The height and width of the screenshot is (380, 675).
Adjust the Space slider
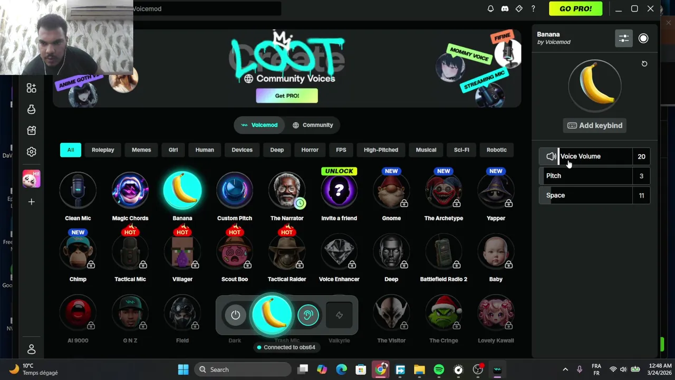tap(594, 195)
